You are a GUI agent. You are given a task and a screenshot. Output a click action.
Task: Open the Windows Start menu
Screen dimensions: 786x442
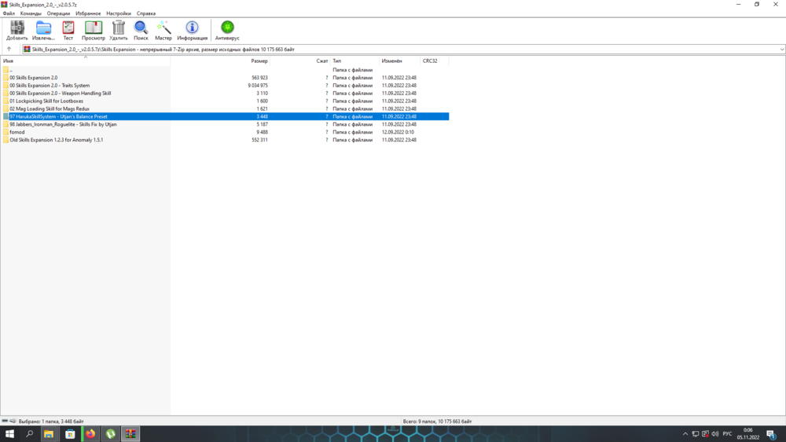click(x=9, y=434)
